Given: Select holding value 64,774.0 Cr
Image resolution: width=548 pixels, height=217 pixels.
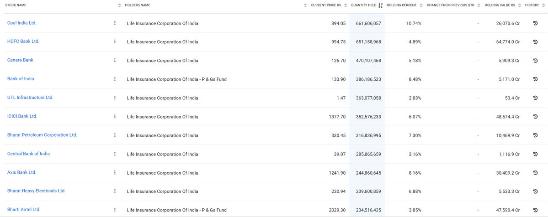Looking at the screenshot, I should tap(508, 42).
